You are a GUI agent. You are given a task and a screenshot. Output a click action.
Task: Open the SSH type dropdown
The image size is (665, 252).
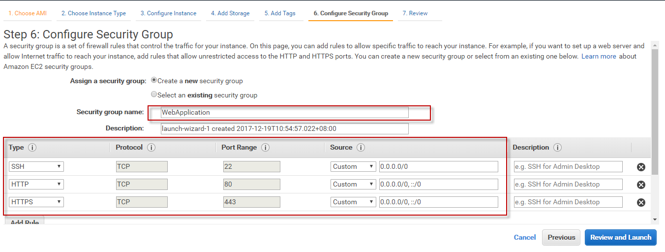coord(36,166)
